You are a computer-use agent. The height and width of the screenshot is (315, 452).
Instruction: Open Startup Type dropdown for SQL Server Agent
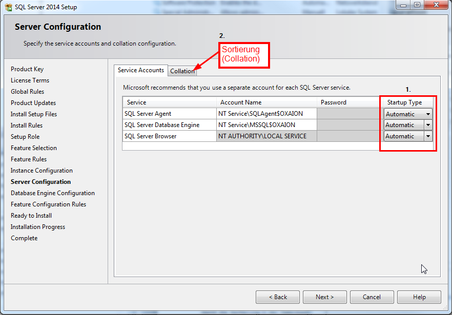pos(427,114)
